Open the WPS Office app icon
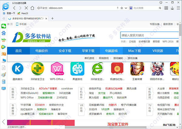 coord(57,69)
